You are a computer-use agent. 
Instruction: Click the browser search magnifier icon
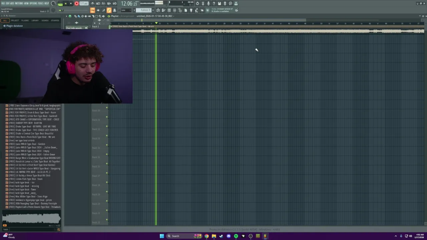click(59, 229)
